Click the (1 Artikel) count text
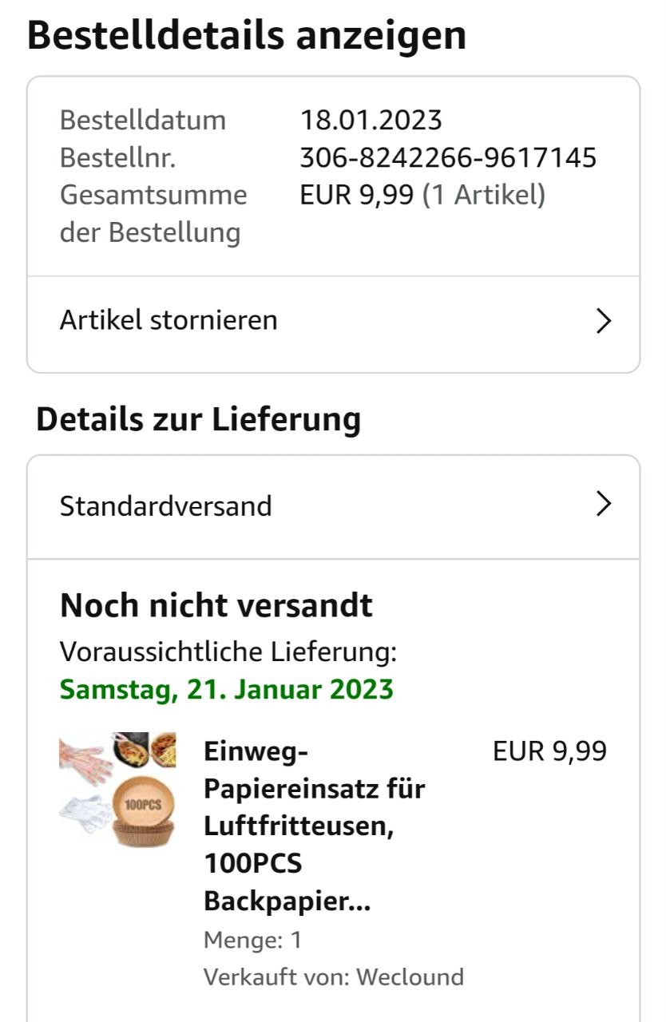 (x=484, y=195)
